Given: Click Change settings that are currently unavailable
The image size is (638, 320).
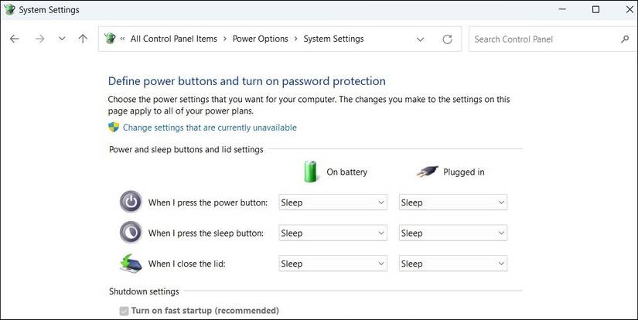Looking at the screenshot, I should (x=210, y=128).
